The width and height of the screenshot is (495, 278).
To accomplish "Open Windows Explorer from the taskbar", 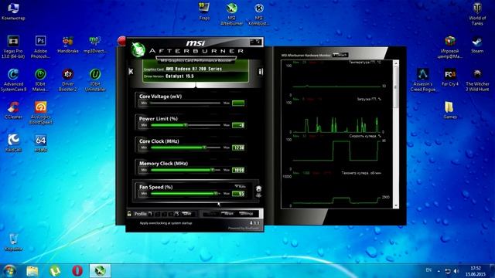I will pos(32,271).
